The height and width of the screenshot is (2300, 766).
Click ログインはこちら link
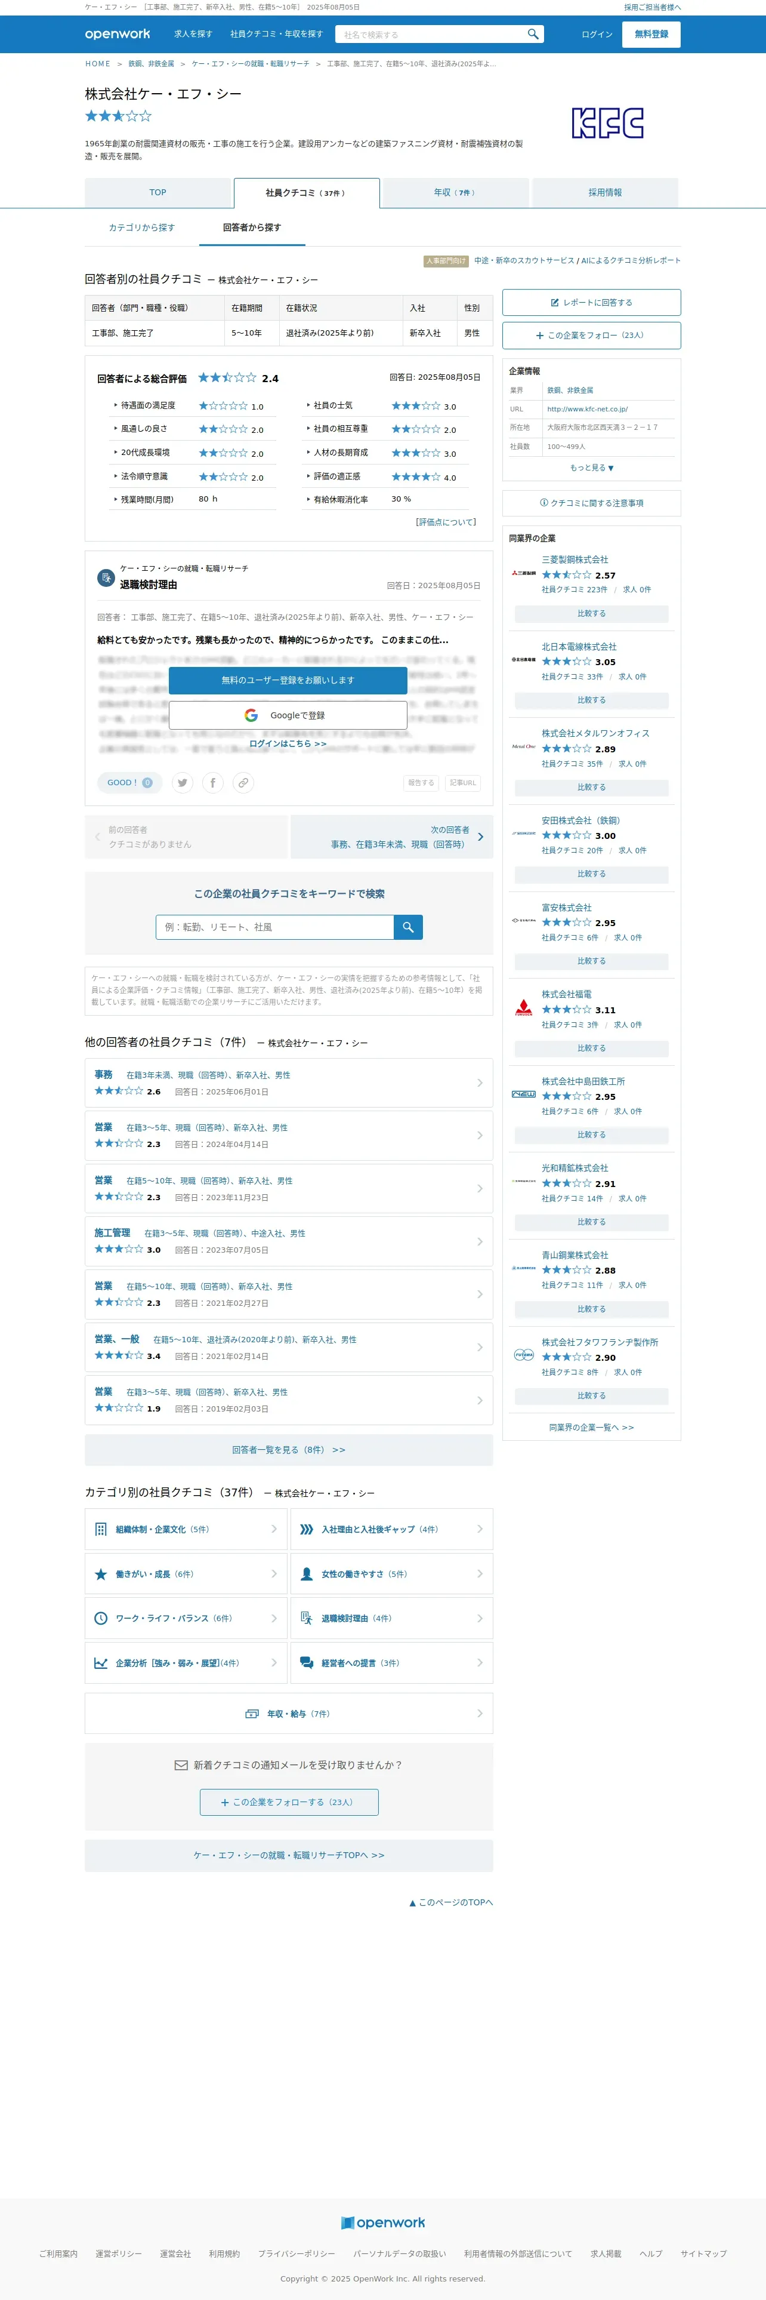click(288, 744)
